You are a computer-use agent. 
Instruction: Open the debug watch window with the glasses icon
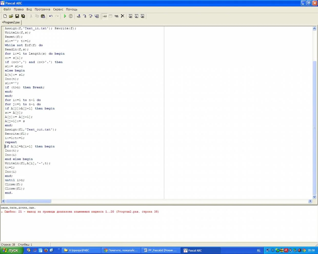point(116,16)
